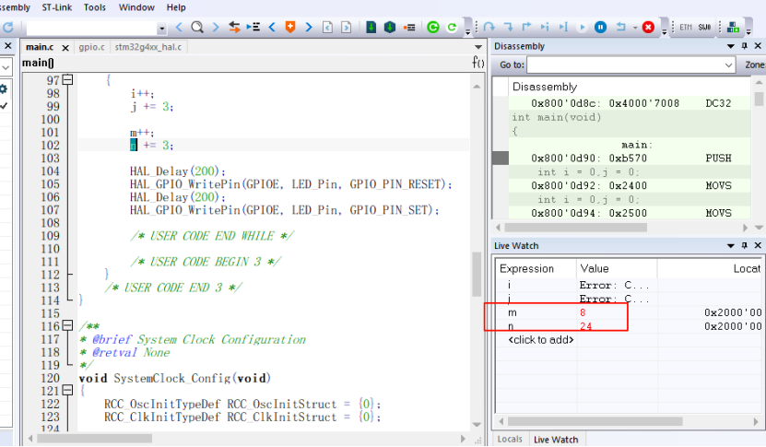This screenshot has width=766, height=447.
Task: Click the Expression column header
Action: click(536, 269)
